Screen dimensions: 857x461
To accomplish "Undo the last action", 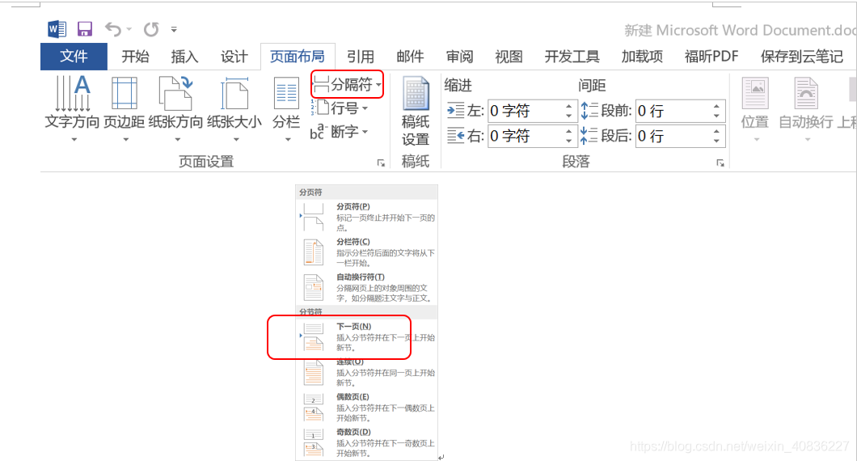I will 113,29.
